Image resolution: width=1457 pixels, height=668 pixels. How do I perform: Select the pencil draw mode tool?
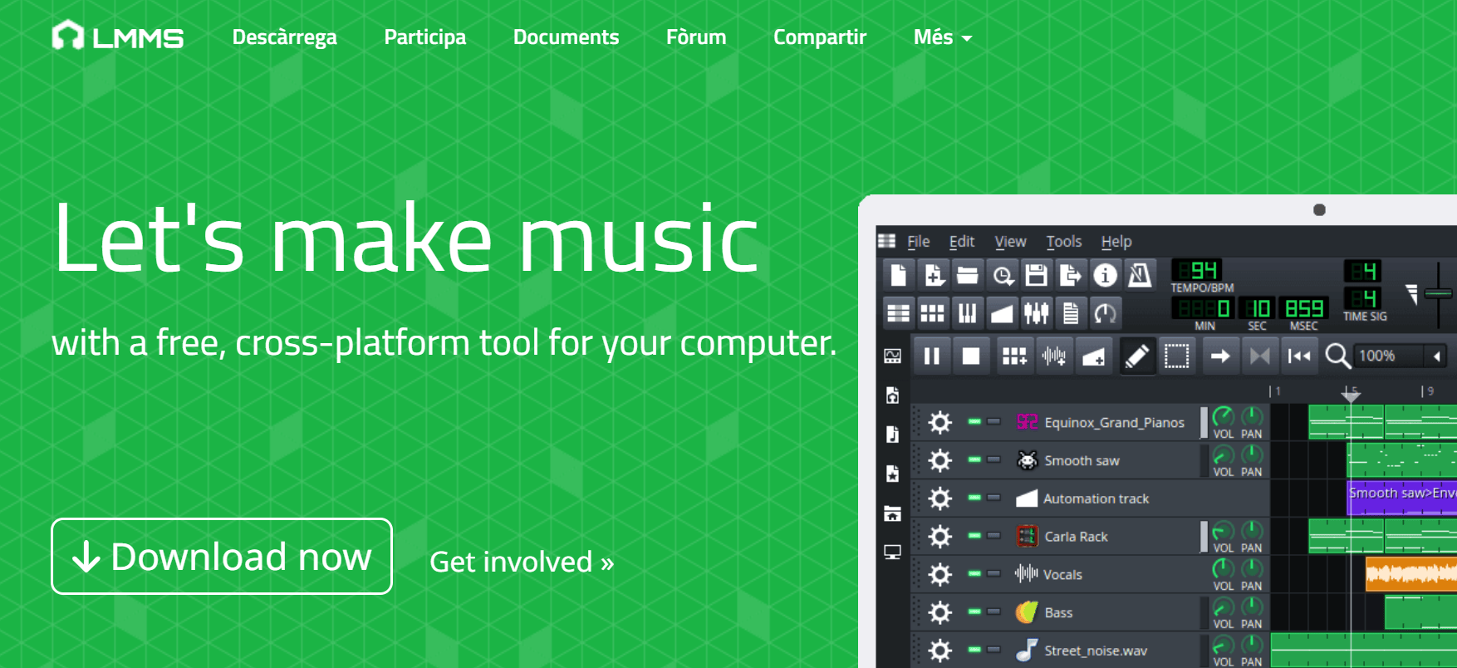pos(1136,356)
